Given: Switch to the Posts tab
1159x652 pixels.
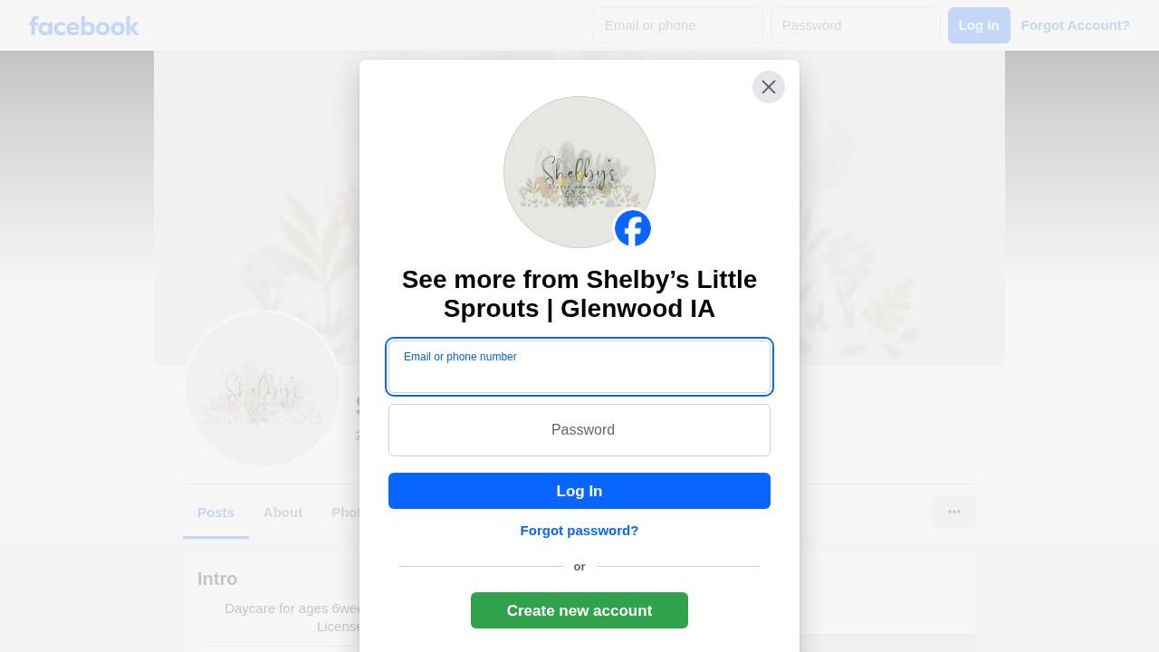Looking at the screenshot, I should point(216,513).
